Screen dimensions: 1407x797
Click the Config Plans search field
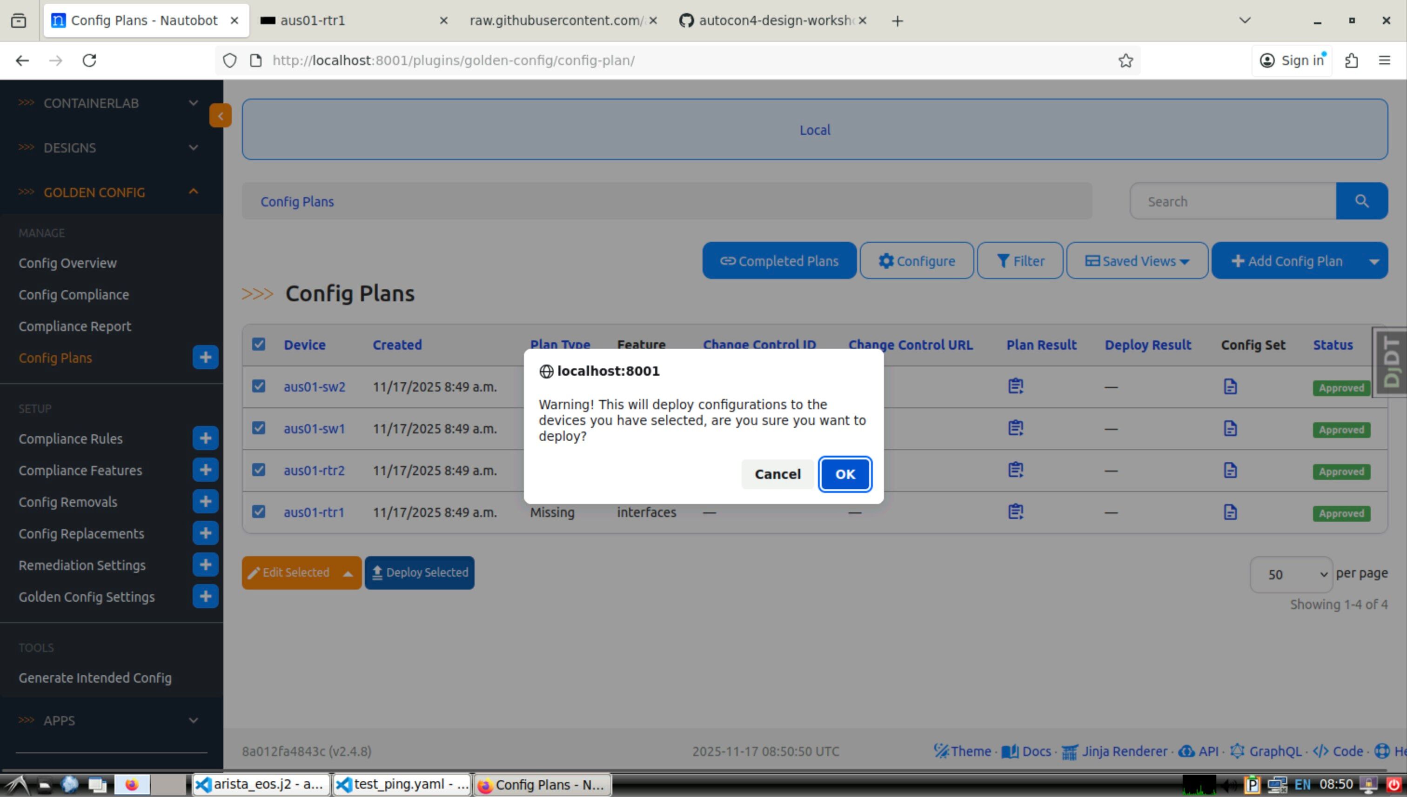[1233, 201]
